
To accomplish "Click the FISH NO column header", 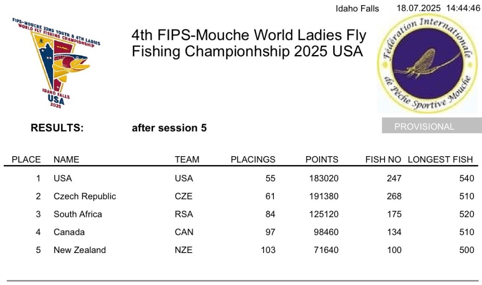I will coord(383,159).
